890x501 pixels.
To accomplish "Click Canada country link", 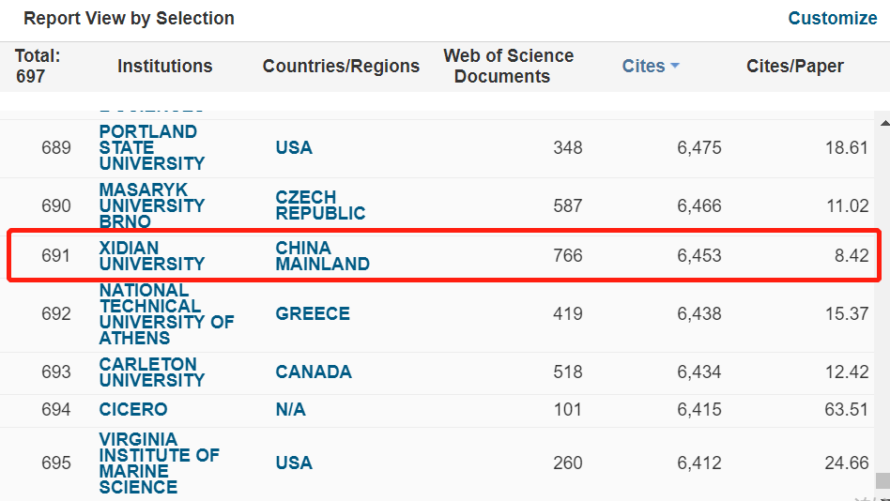I will click(314, 372).
